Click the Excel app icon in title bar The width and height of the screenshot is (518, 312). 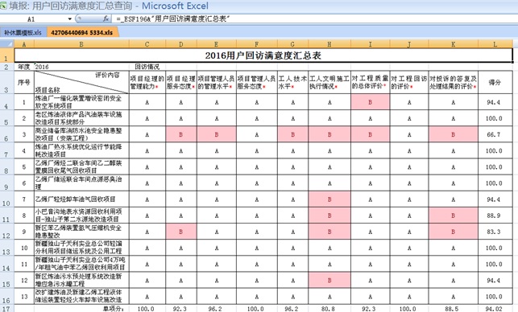click(x=3, y=6)
